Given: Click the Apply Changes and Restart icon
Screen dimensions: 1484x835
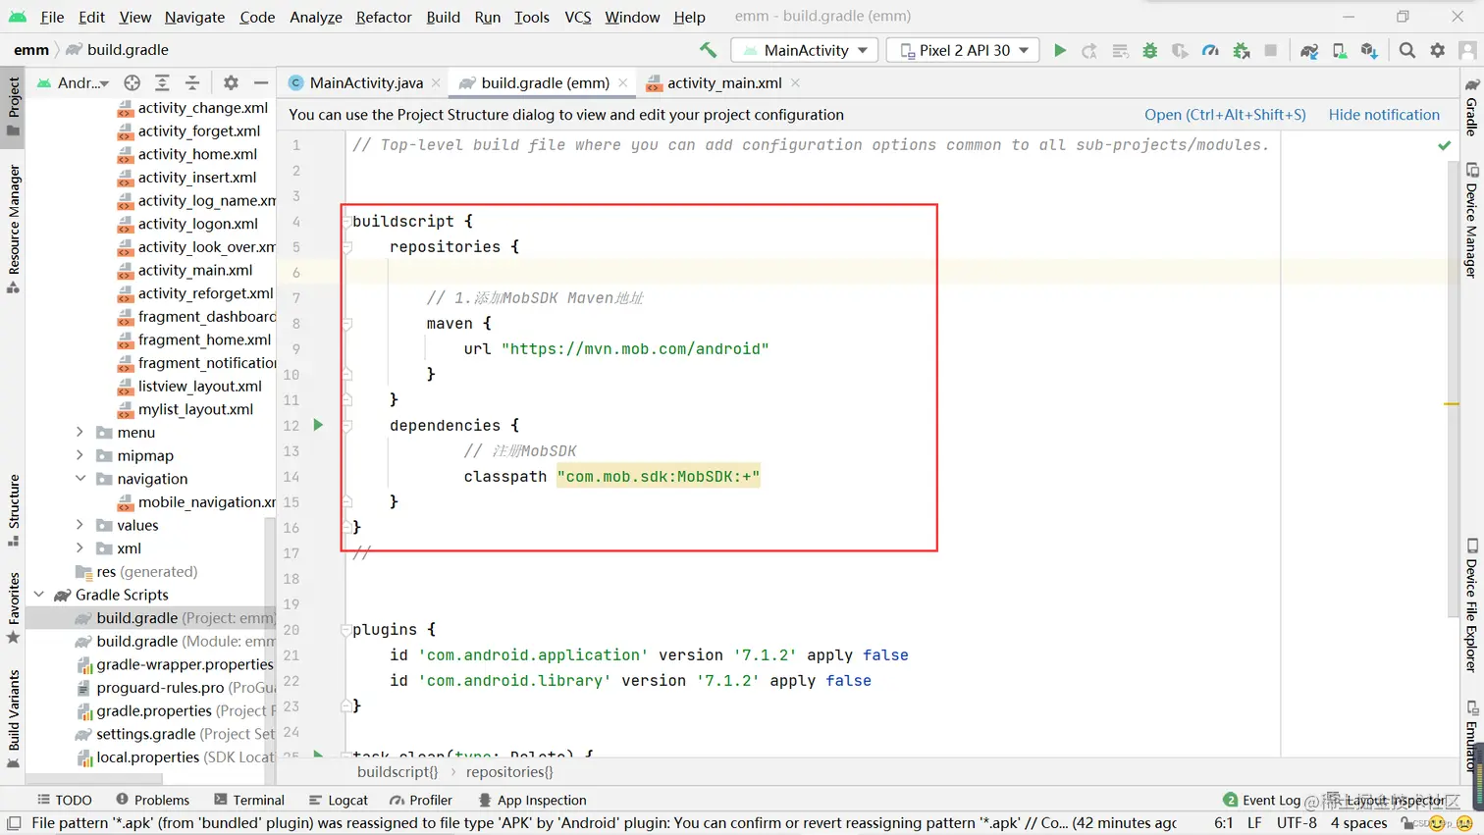Looking at the screenshot, I should pos(1089,50).
